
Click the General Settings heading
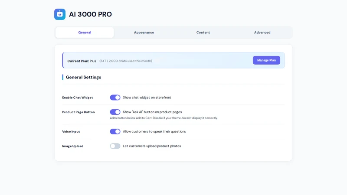click(83, 77)
